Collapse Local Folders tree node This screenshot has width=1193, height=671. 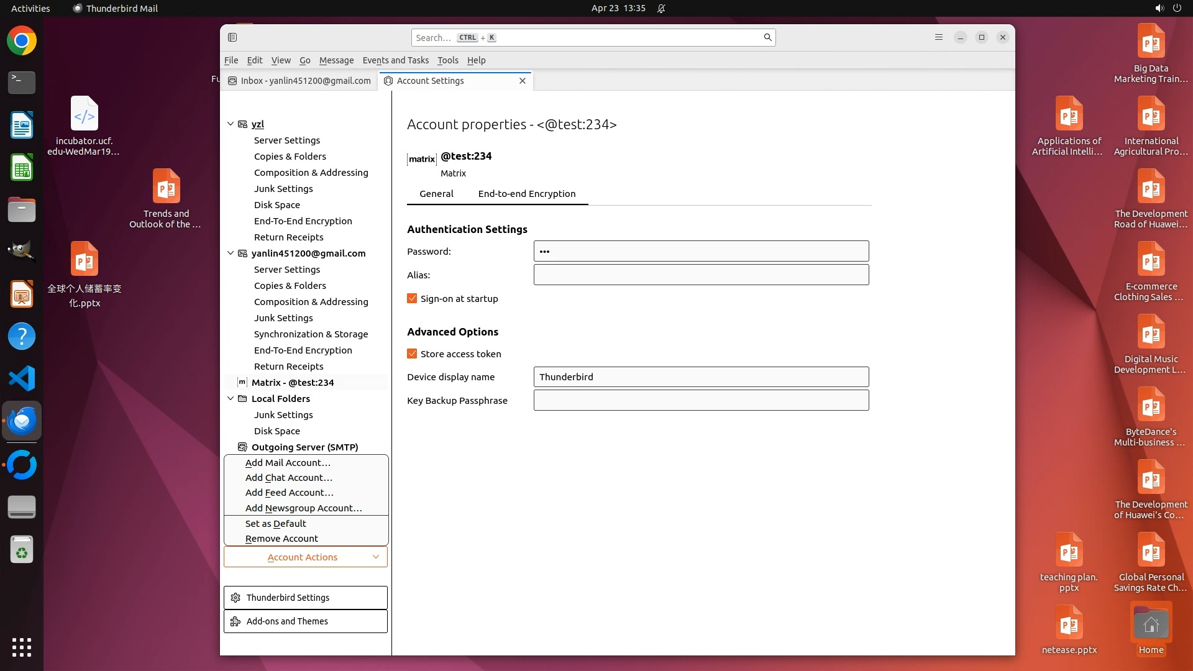tap(231, 399)
